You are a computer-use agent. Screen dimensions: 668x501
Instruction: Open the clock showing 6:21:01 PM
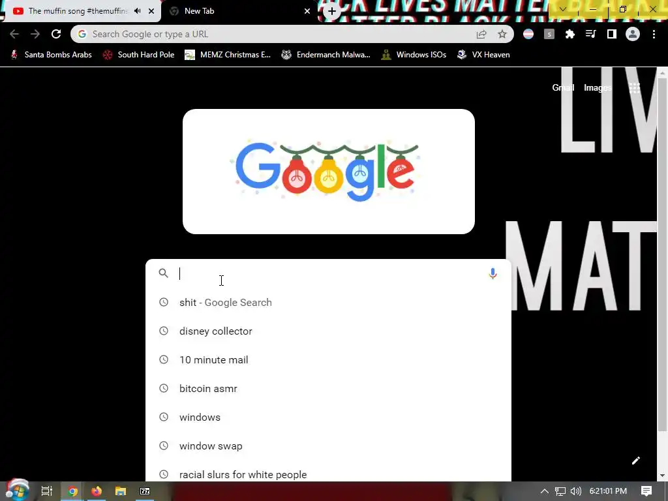pos(609,491)
